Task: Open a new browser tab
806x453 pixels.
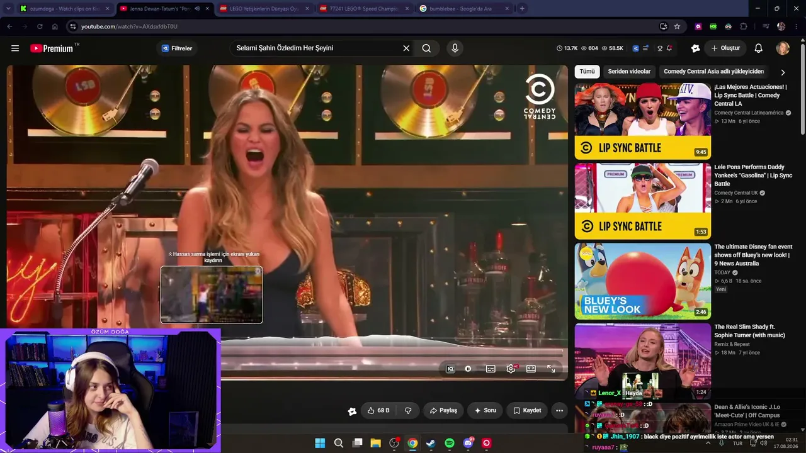Action: point(522,9)
